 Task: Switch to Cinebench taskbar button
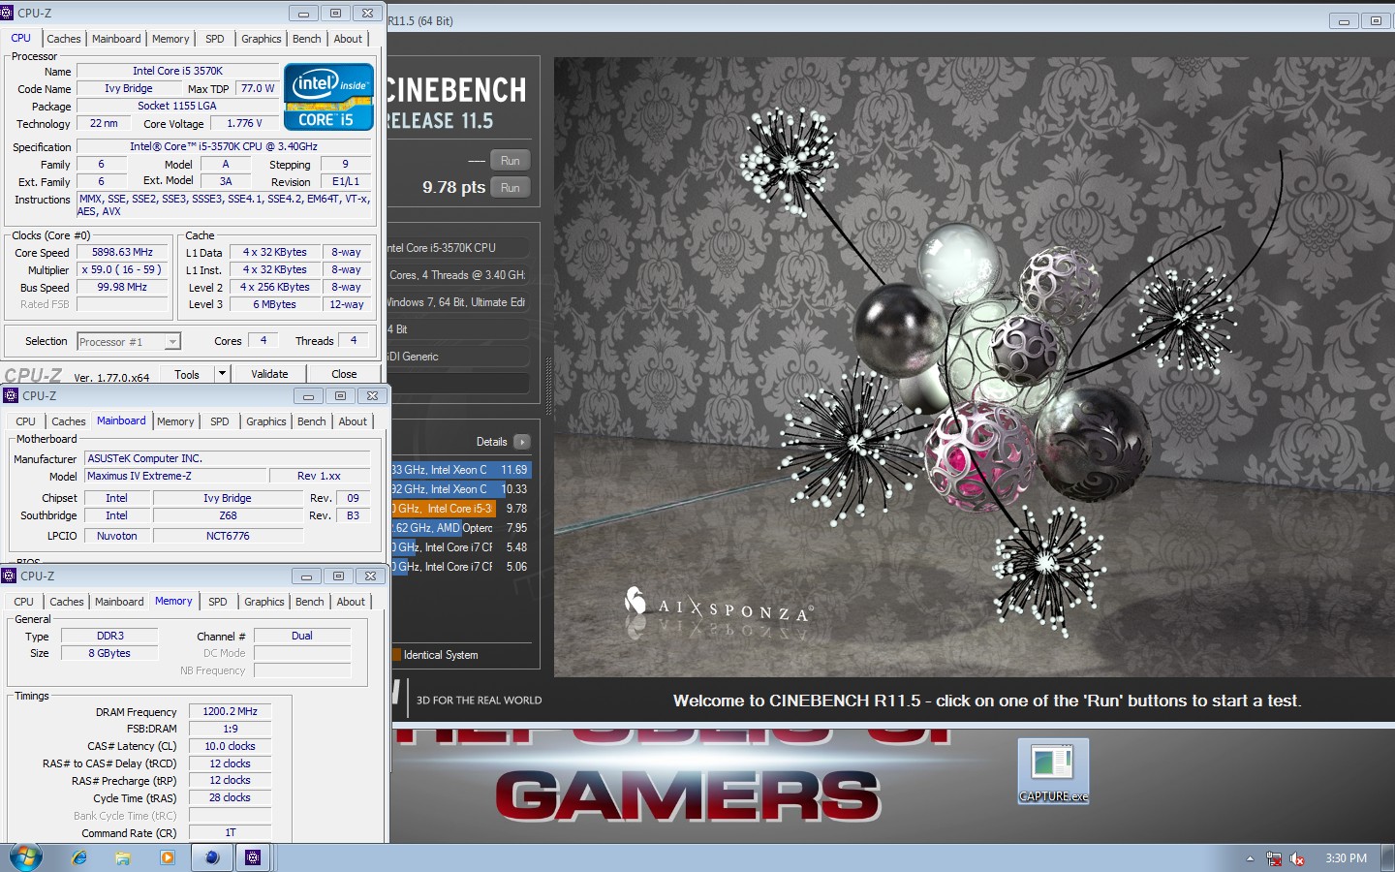[212, 857]
